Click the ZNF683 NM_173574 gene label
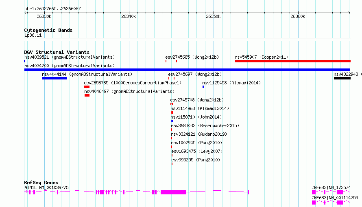 click(x=331, y=187)
